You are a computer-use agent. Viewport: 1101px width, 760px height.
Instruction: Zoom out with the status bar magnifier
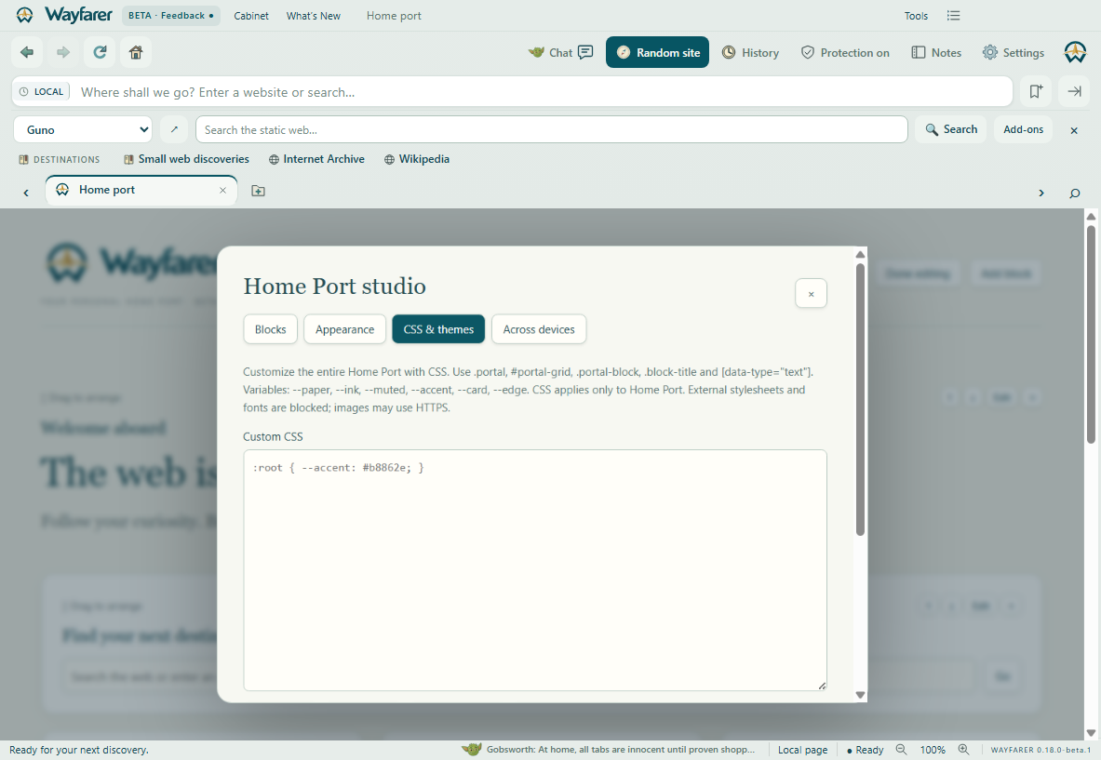902,750
